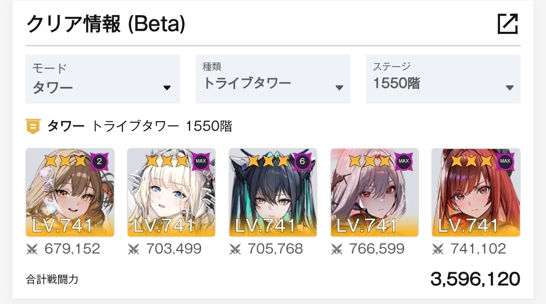
Task: Click MAX badge on blonde character
Action: coord(201,162)
